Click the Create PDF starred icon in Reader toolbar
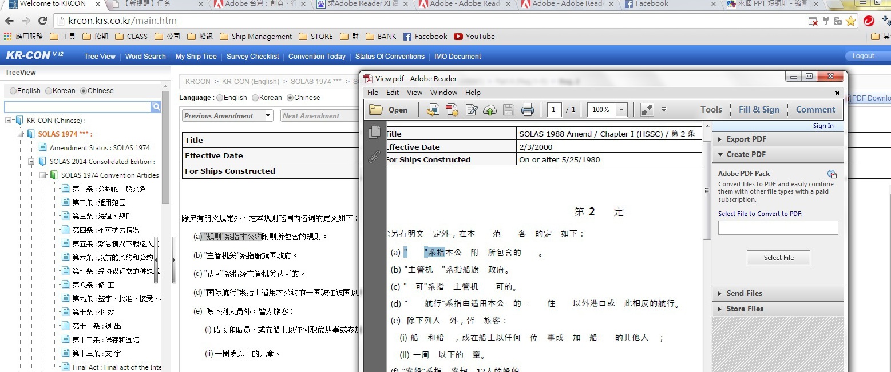 [452, 110]
